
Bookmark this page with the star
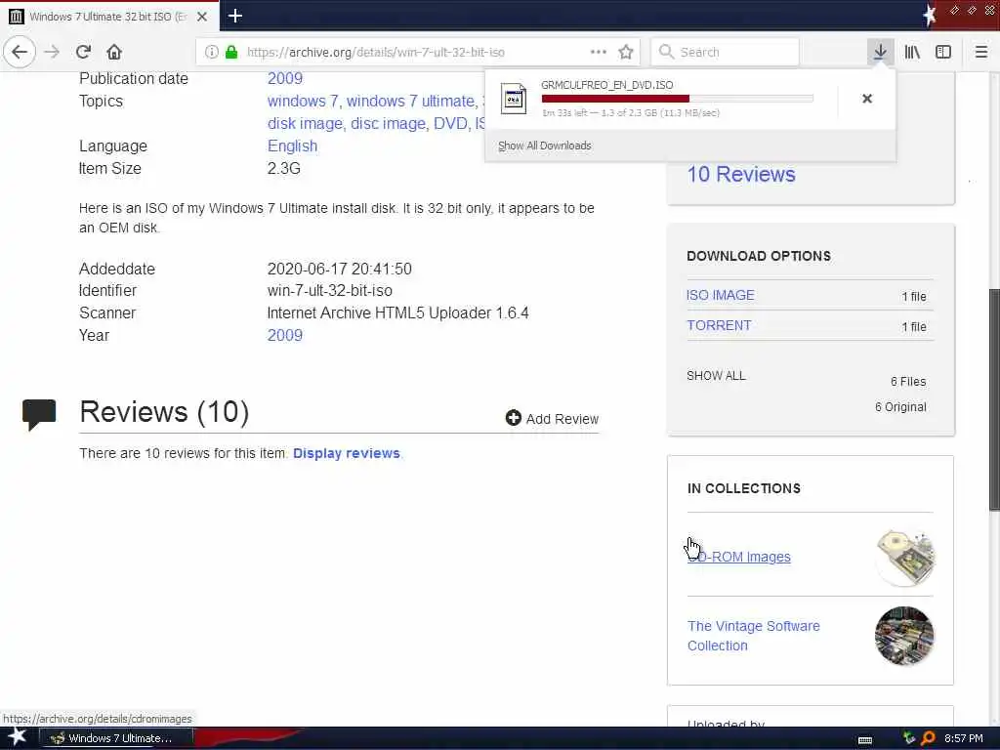pyautogui.click(x=626, y=52)
